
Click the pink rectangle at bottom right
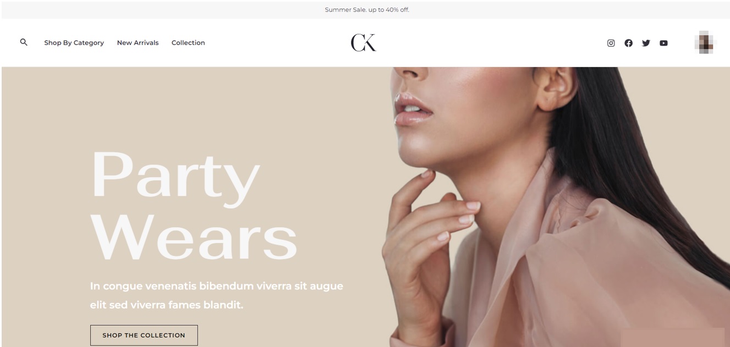(x=672, y=338)
